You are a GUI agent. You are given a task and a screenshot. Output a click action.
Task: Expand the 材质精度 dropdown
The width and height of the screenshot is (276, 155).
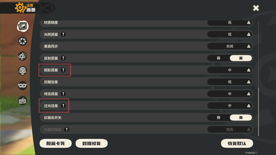(230, 23)
